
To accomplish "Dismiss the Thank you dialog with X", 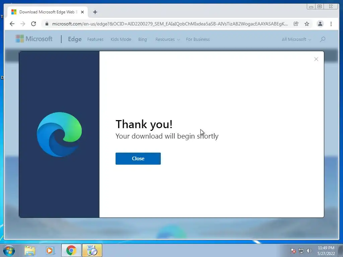I will point(316,59).
